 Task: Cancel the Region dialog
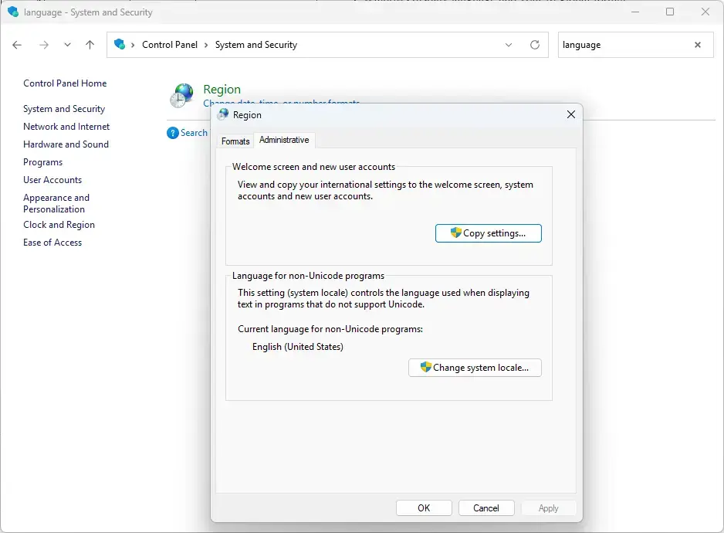click(x=486, y=508)
